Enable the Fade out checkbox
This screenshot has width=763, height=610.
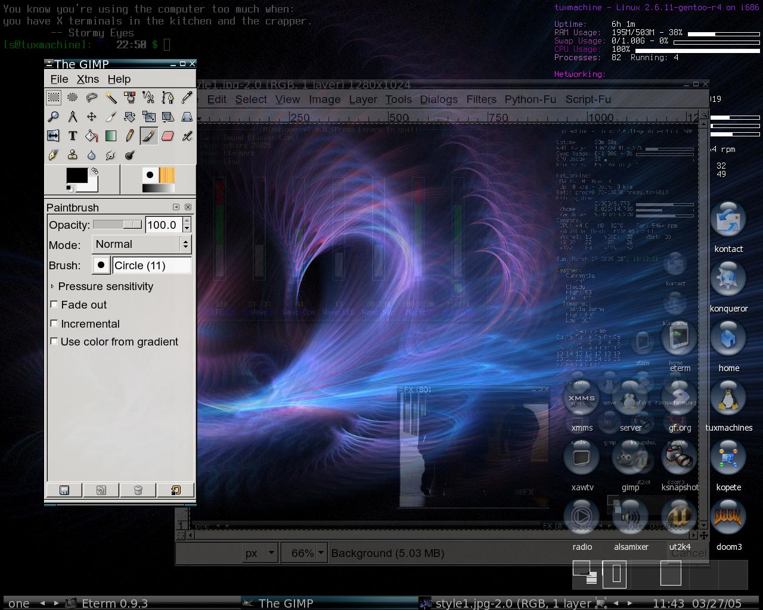tap(54, 304)
